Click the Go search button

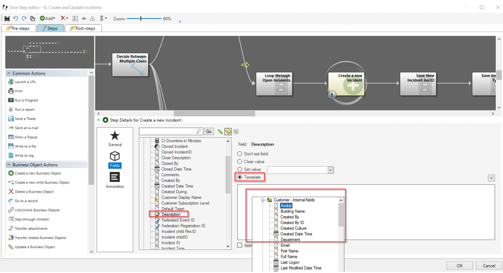[x=209, y=131]
